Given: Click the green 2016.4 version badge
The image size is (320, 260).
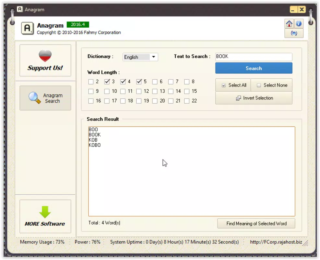Looking at the screenshot, I should 78,24.
